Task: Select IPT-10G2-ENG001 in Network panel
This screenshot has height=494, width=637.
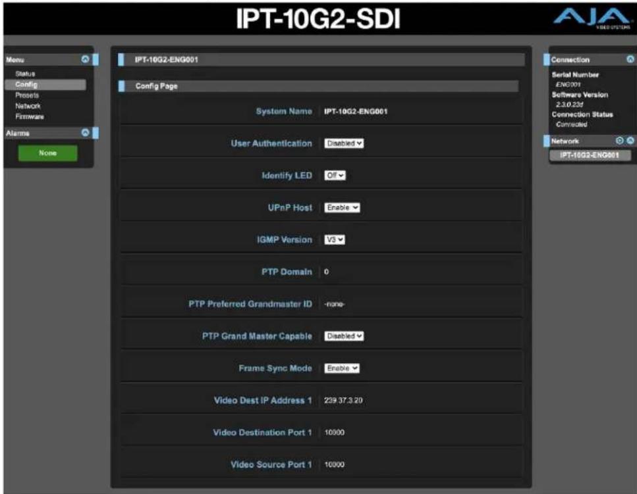Action: (x=590, y=155)
